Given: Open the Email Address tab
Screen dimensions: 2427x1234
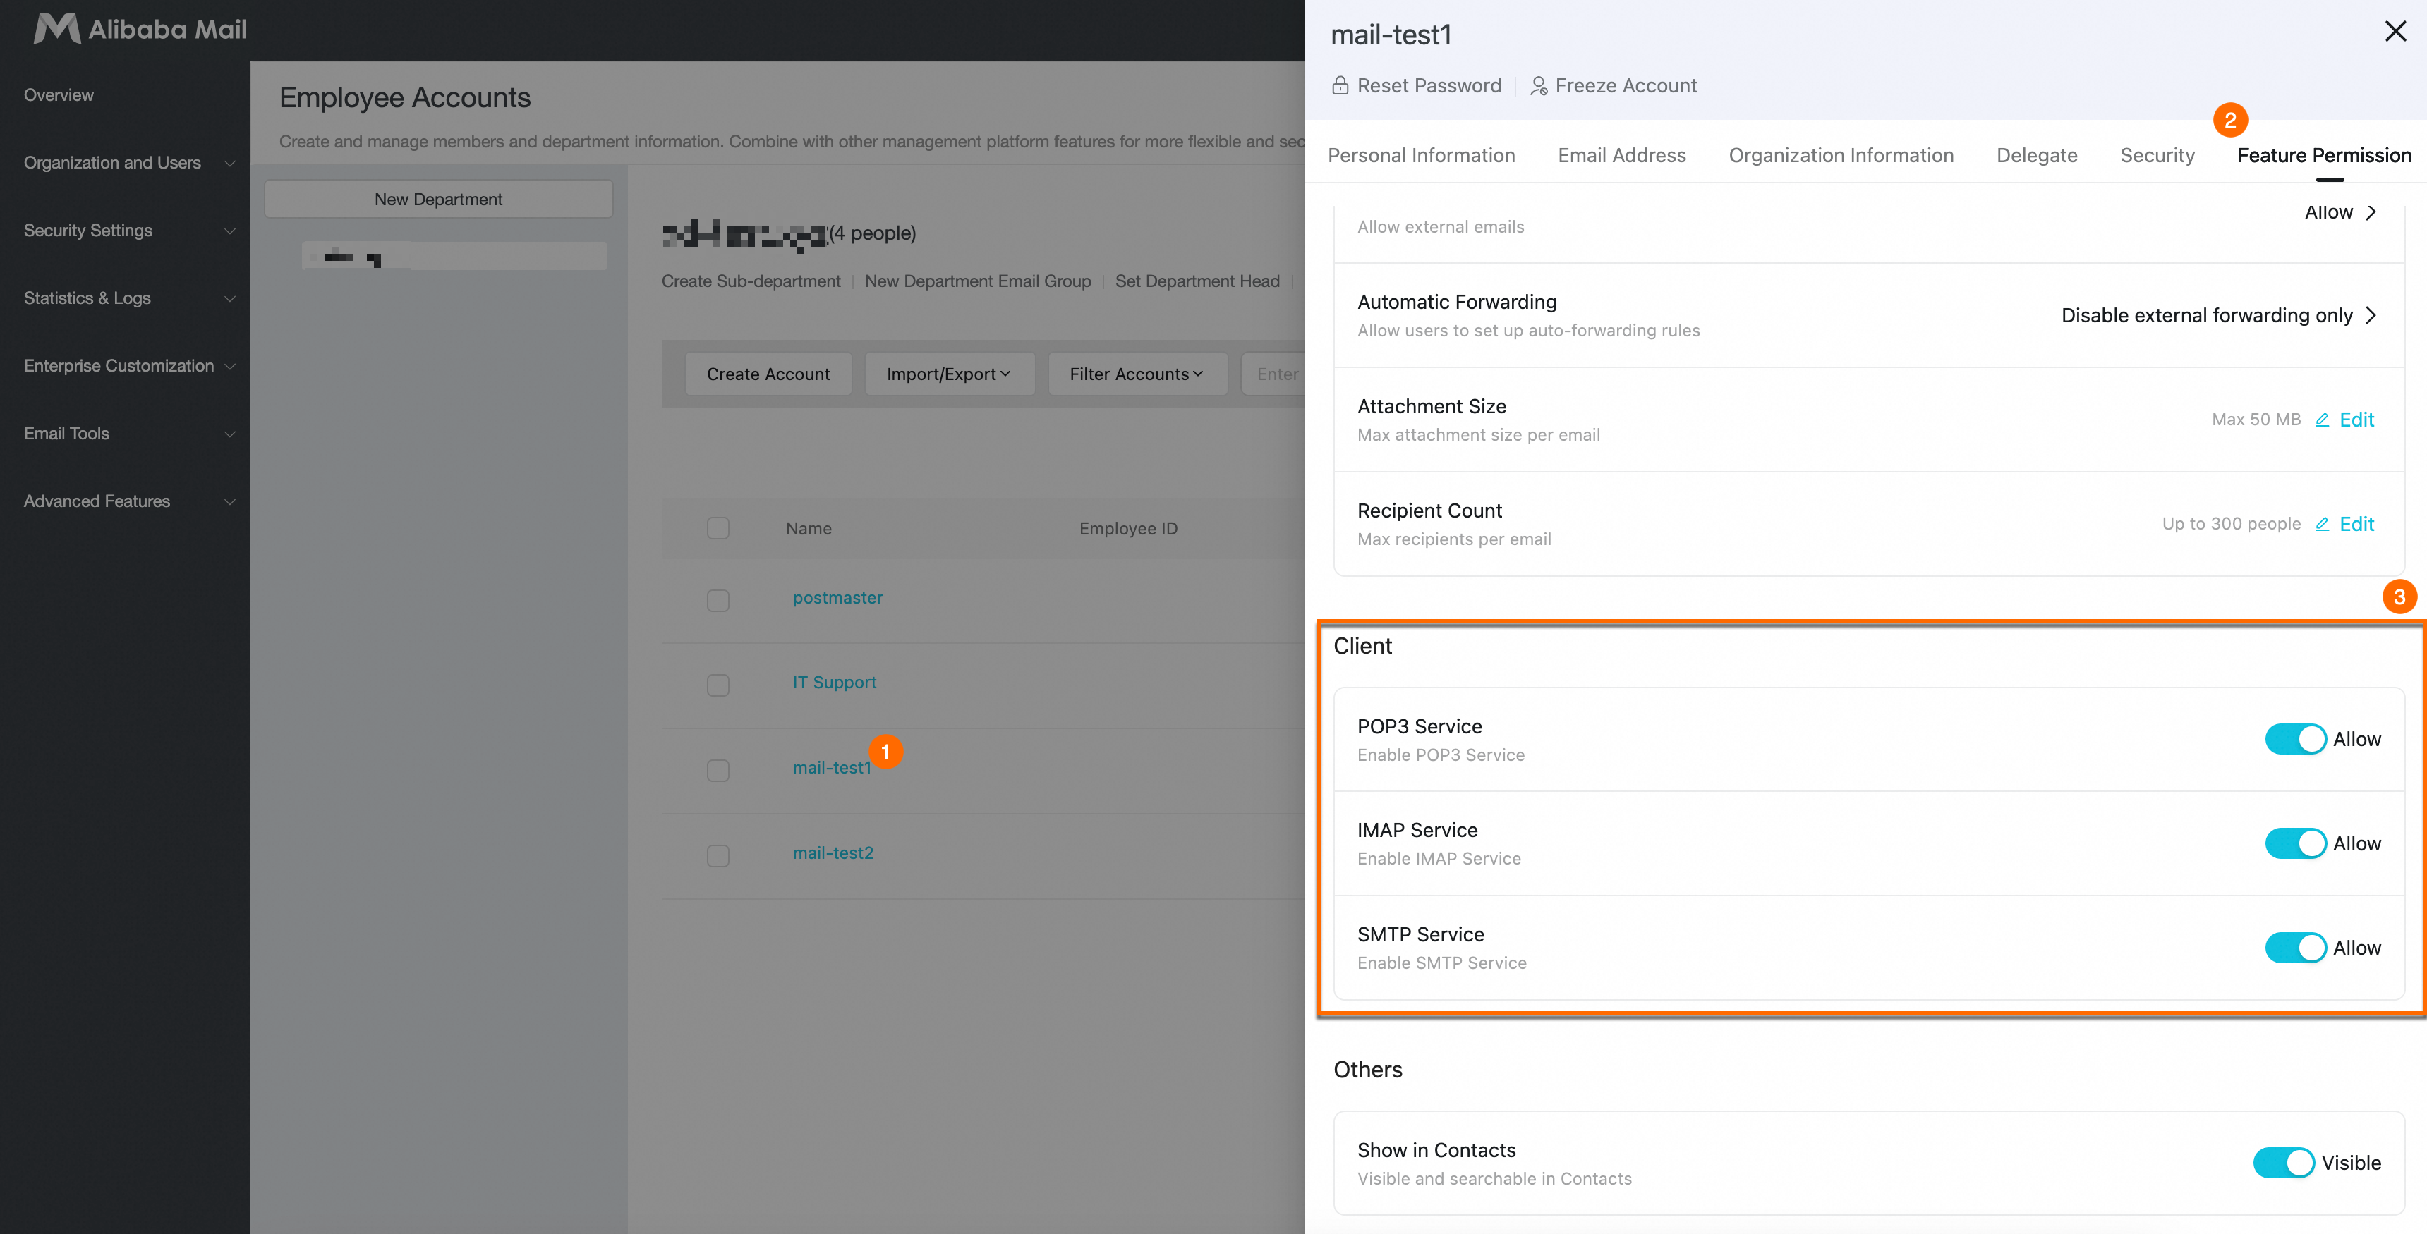Looking at the screenshot, I should pyautogui.click(x=1621, y=155).
